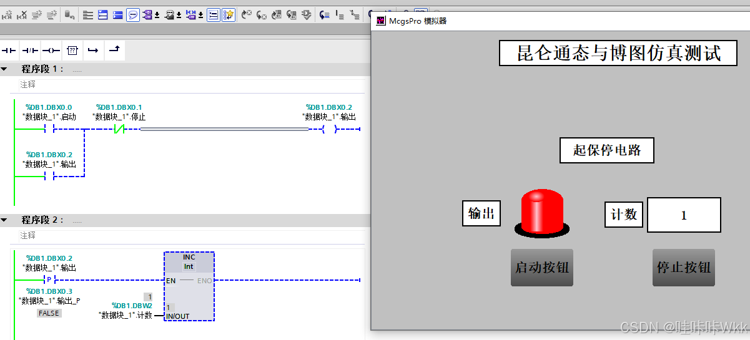
Task: Click the open branch favorites icon
Action: coord(93,50)
